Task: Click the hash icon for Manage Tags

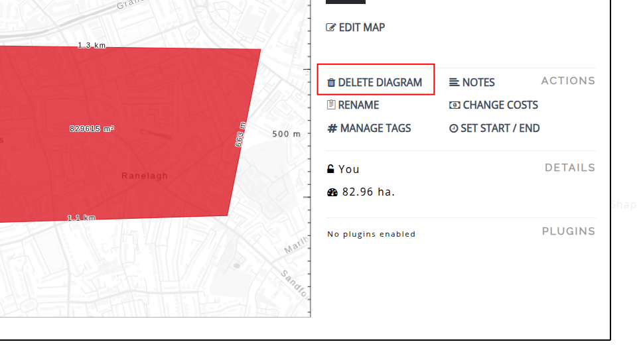Action: [332, 129]
